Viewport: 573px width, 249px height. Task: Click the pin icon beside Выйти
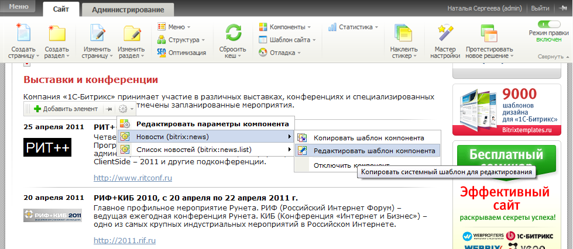(x=562, y=8)
